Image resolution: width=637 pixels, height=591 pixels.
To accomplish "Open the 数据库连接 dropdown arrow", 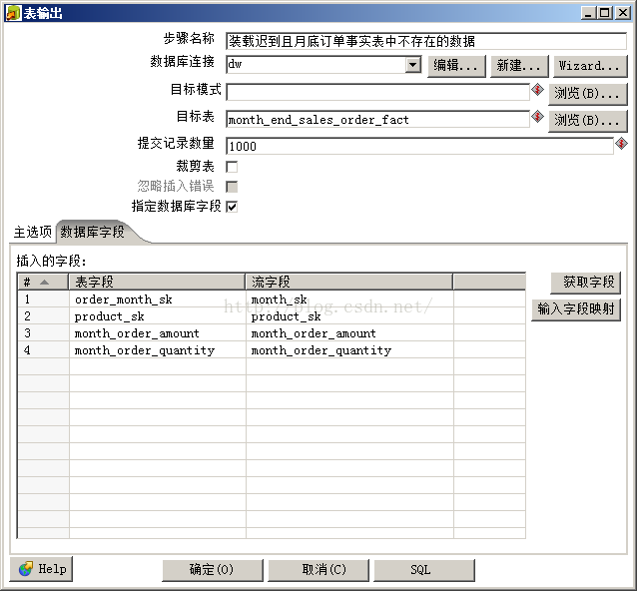I will pos(413,65).
